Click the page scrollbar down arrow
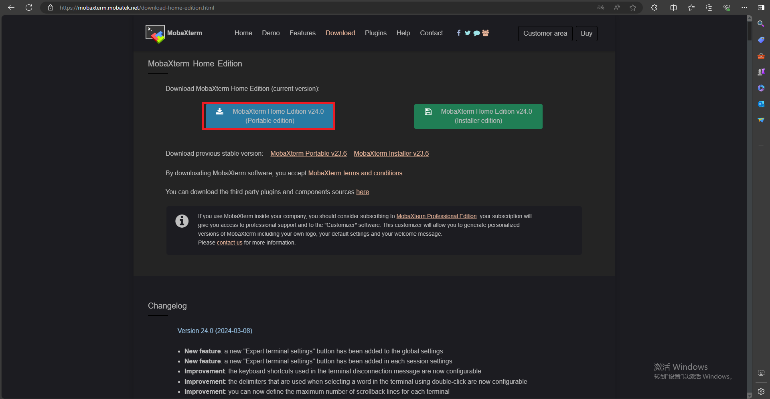This screenshot has width=770, height=399. pyautogui.click(x=749, y=395)
